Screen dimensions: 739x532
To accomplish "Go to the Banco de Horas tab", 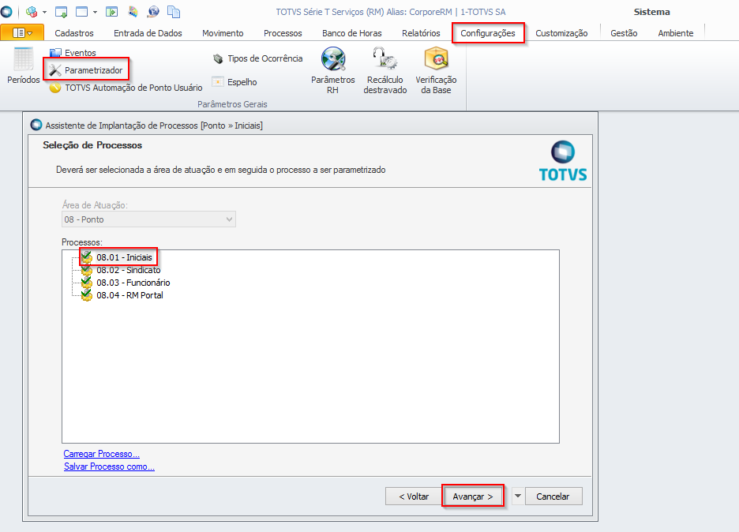I will pyautogui.click(x=351, y=33).
